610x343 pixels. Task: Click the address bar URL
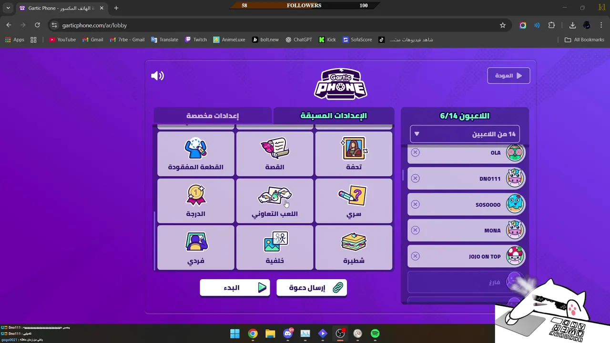[94, 25]
